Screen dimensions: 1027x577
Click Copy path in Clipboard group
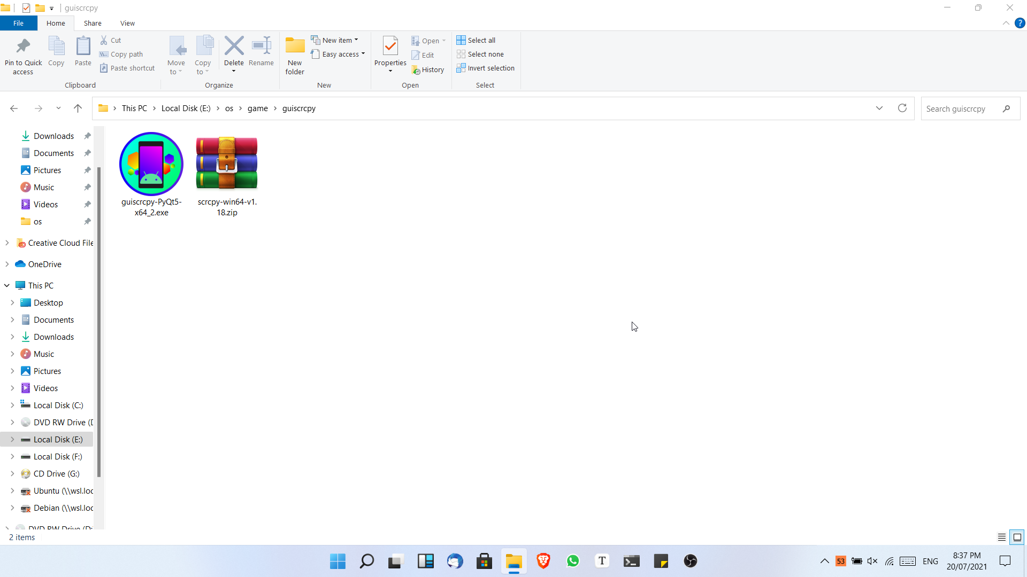tap(121, 54)
